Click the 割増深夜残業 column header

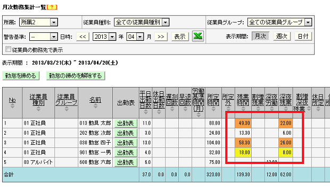[x=302, y=102]
